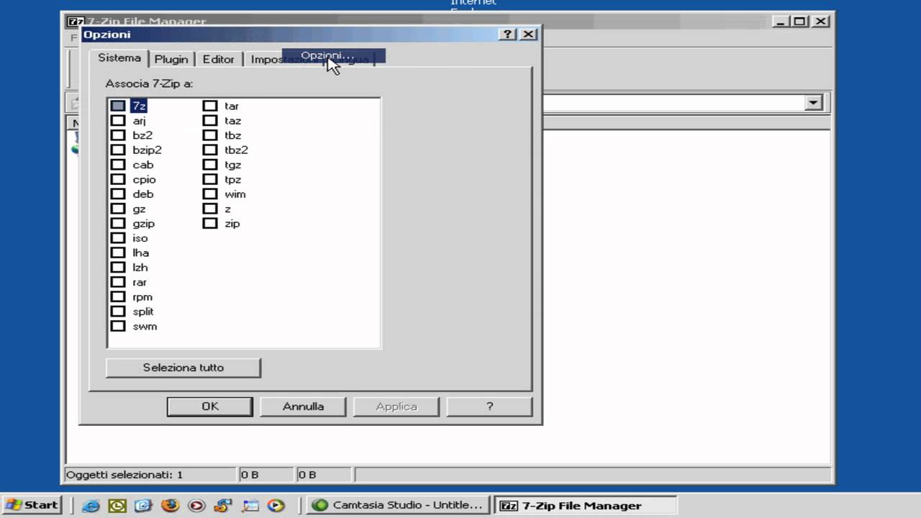Close the Opzioni dialog
The height and width of the screenshot is (518, 921).
(x=528, y=34)
